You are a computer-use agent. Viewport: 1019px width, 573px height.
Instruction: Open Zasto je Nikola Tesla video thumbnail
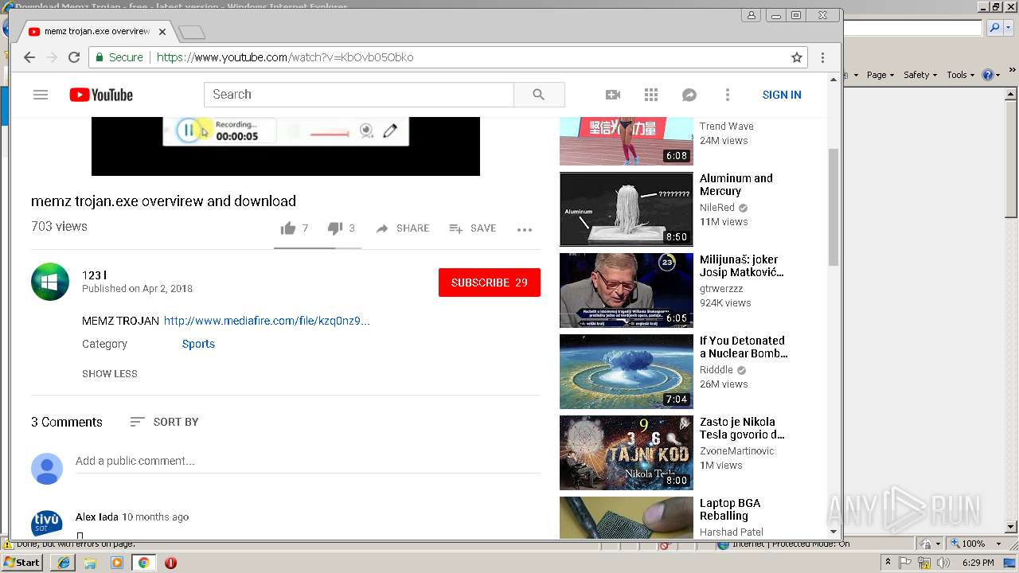point(627,453)
